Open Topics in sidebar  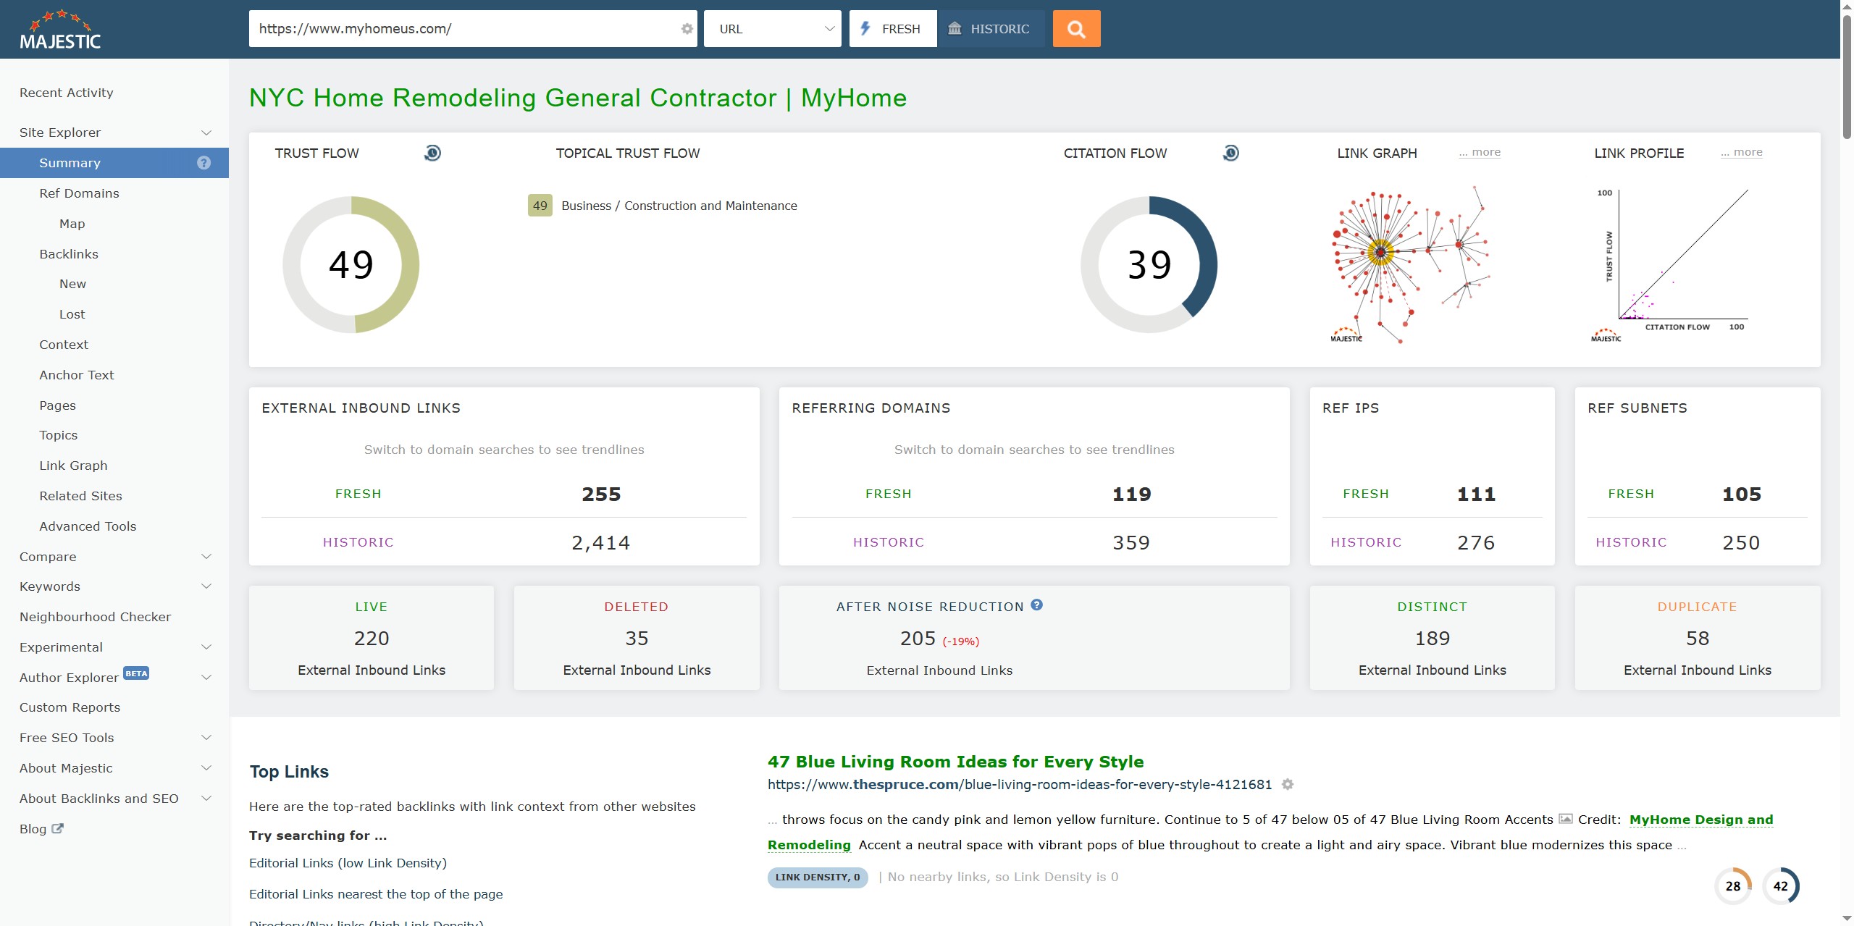point(58,435)
